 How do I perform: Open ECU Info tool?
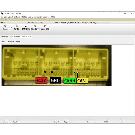(26, 27)
